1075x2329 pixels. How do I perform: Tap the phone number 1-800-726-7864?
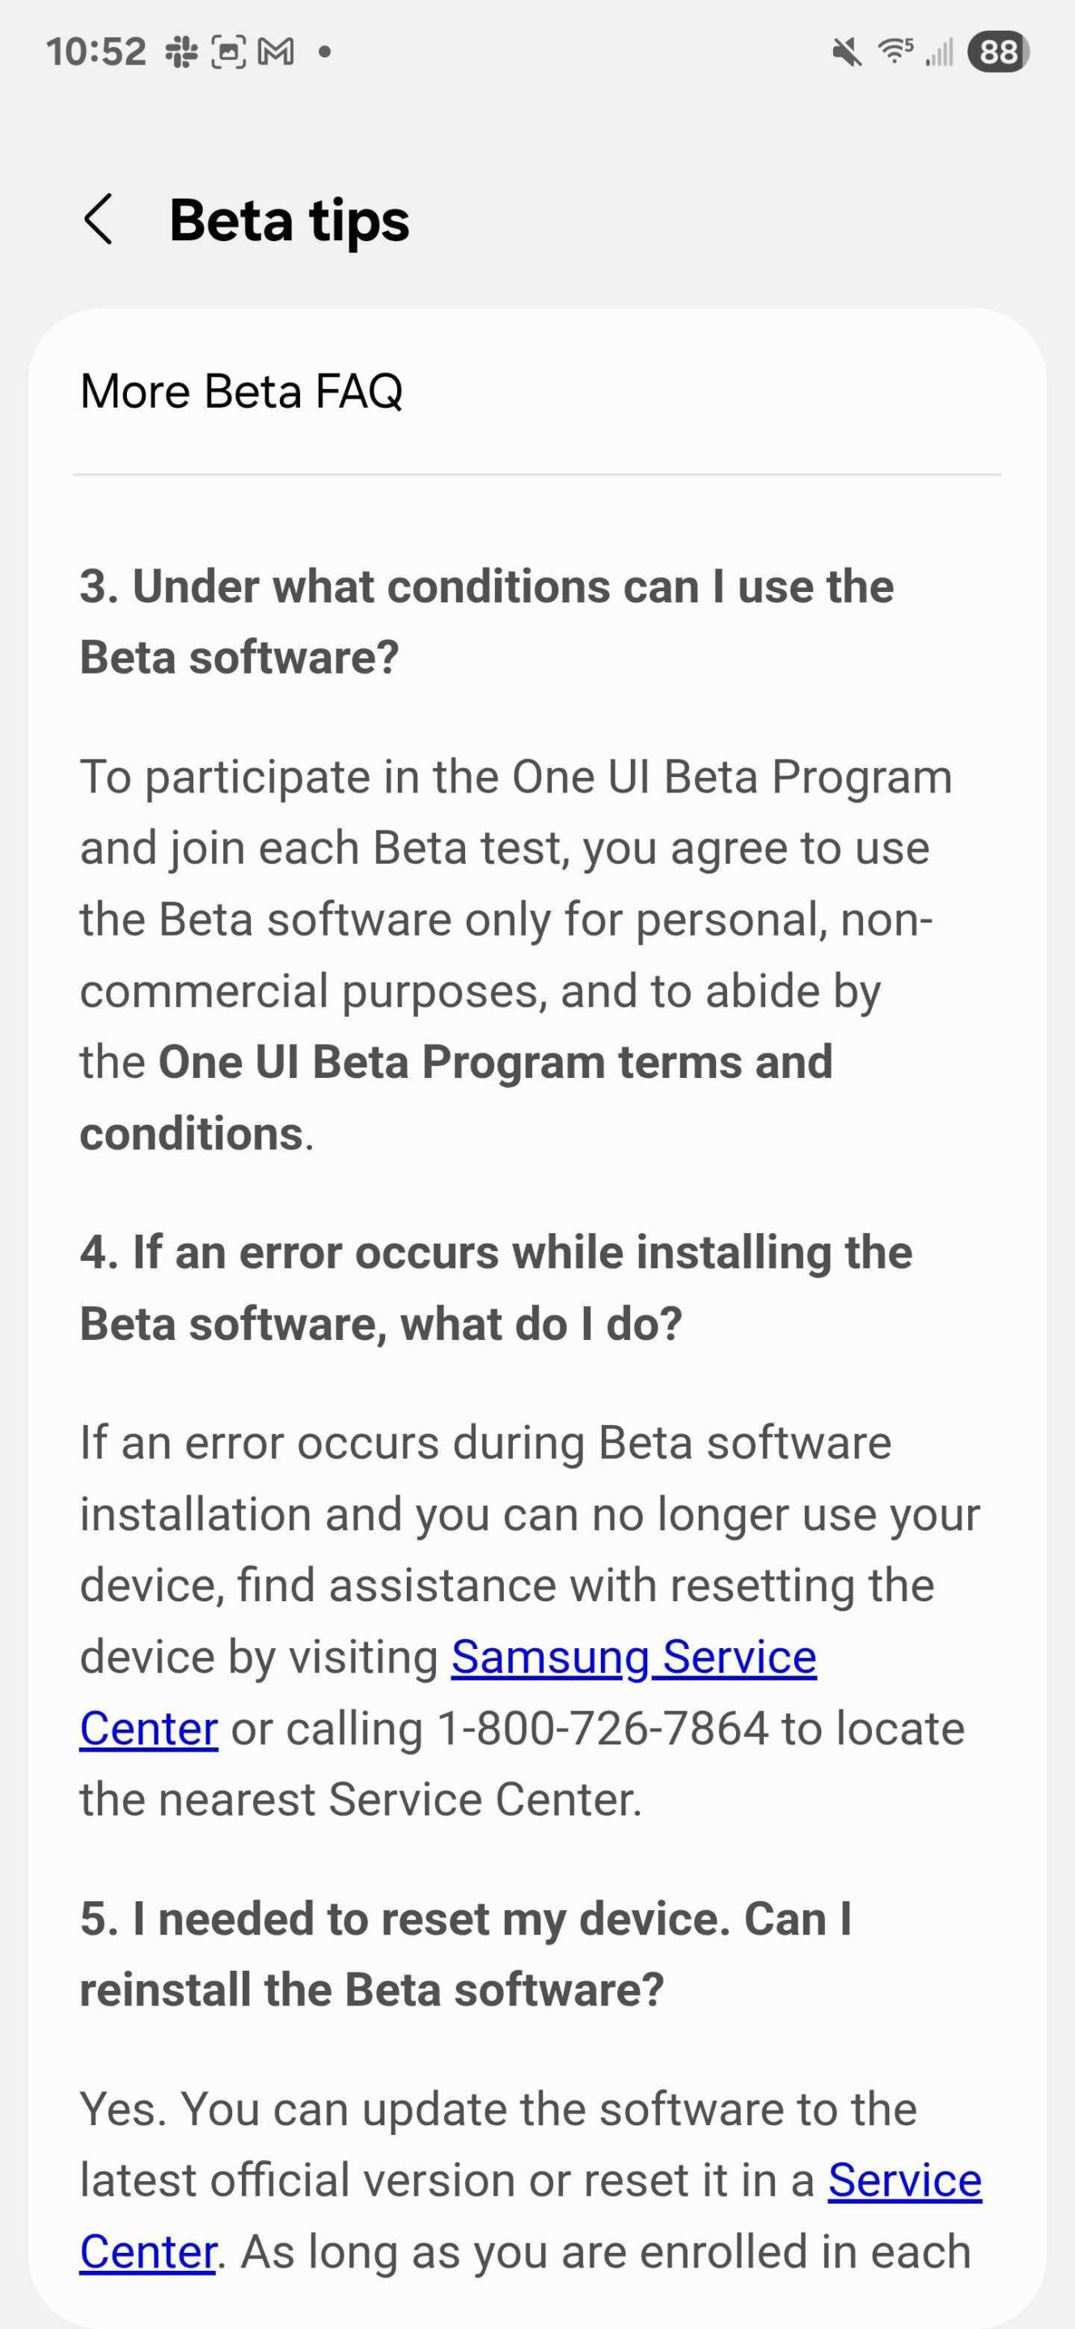coord(602,1729)
